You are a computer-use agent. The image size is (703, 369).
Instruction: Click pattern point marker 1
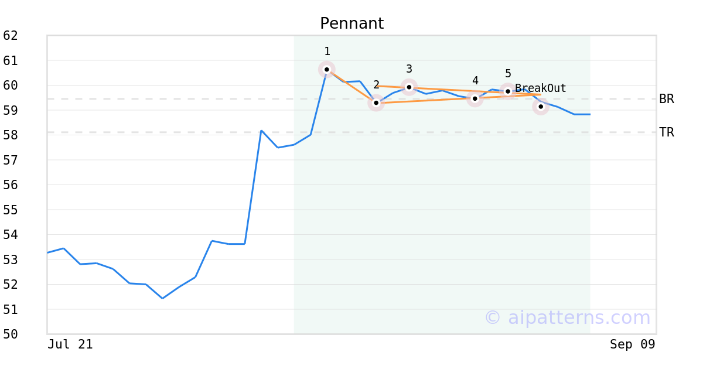[327, 69]
